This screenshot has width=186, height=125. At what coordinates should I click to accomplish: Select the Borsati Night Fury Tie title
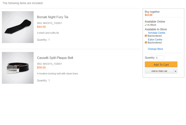click(53, 17)
